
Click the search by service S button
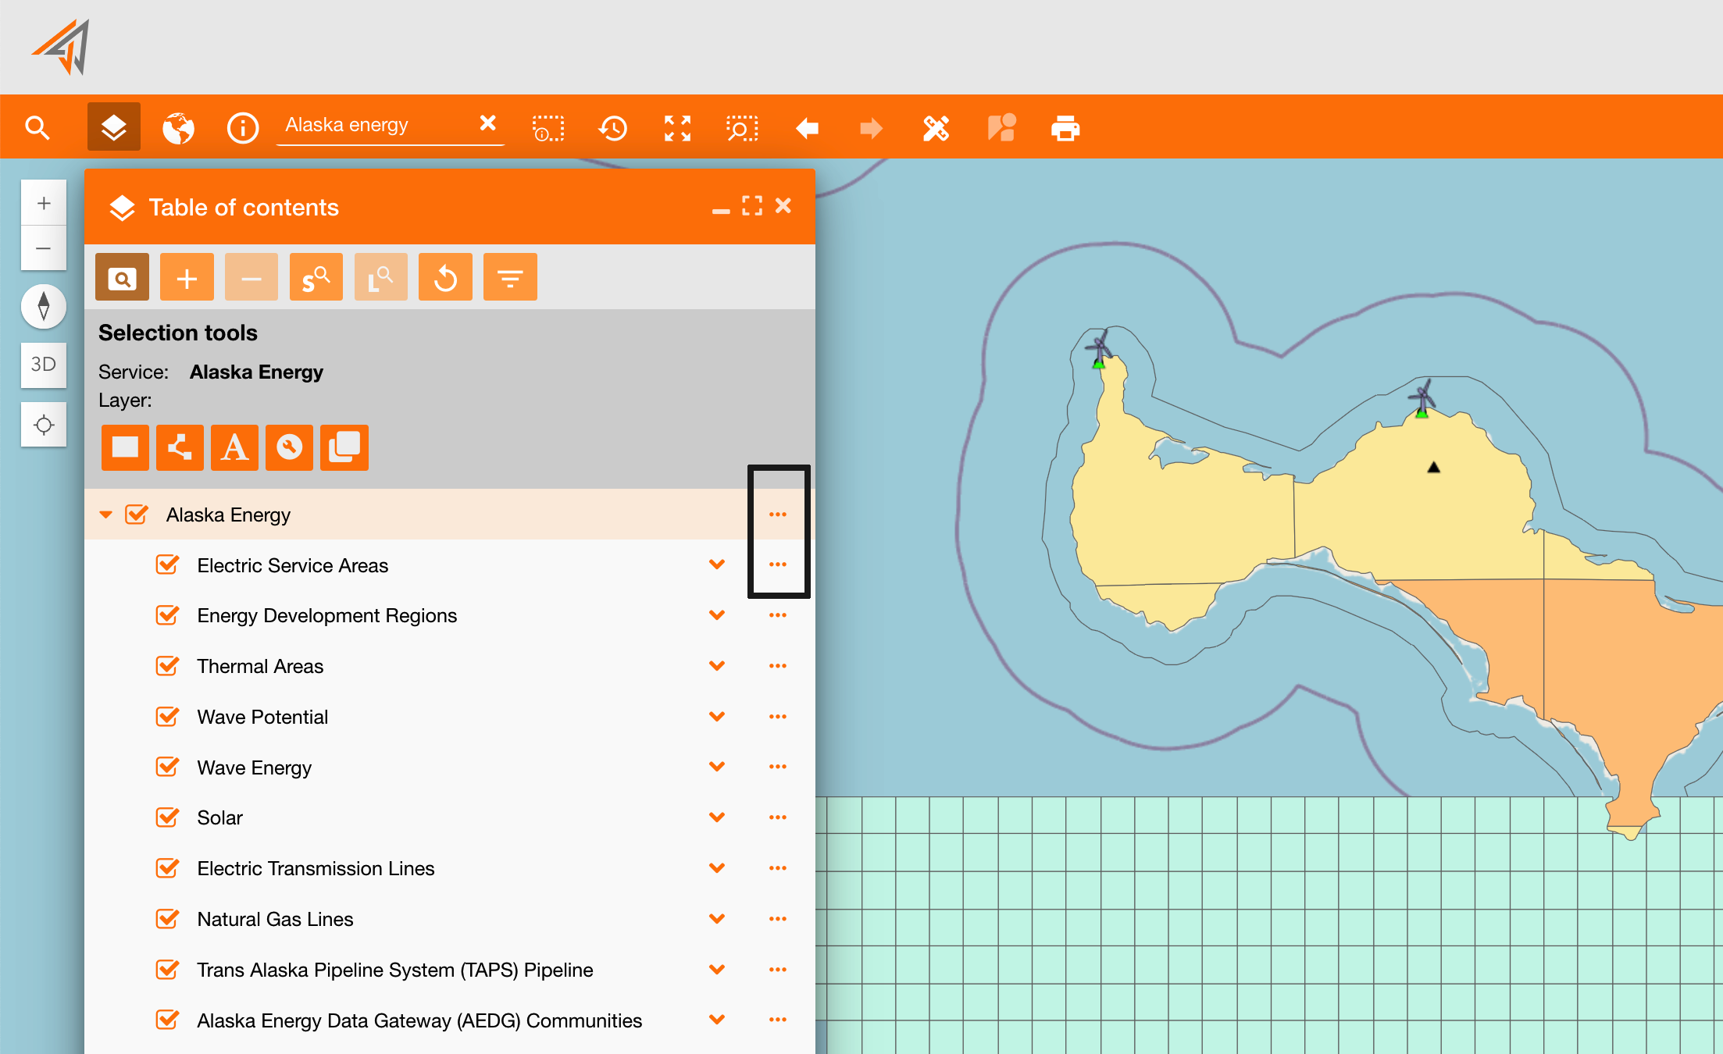coord(316,277)
